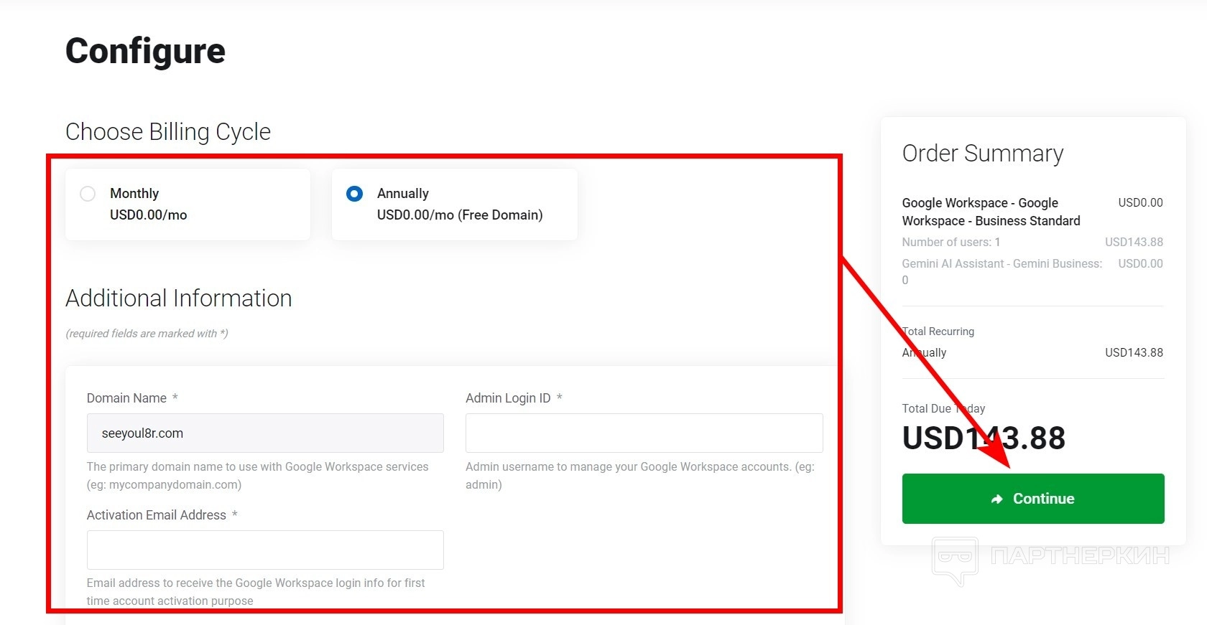
Task: Click the Domain Name input field
Action: (x=265, y=433)
